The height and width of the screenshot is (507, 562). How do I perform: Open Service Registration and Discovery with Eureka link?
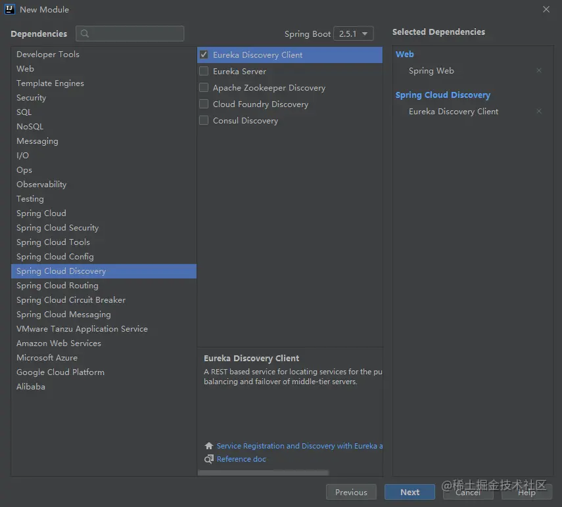300,446
